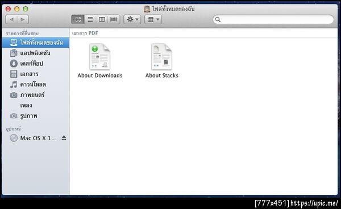Click the disc icon for Mac OS X

click(14, 138)
